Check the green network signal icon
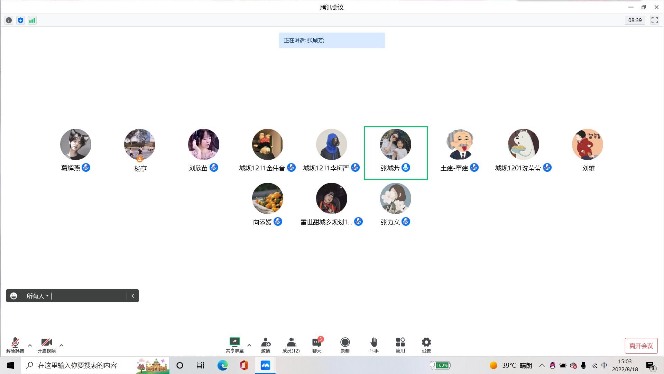 32,20
